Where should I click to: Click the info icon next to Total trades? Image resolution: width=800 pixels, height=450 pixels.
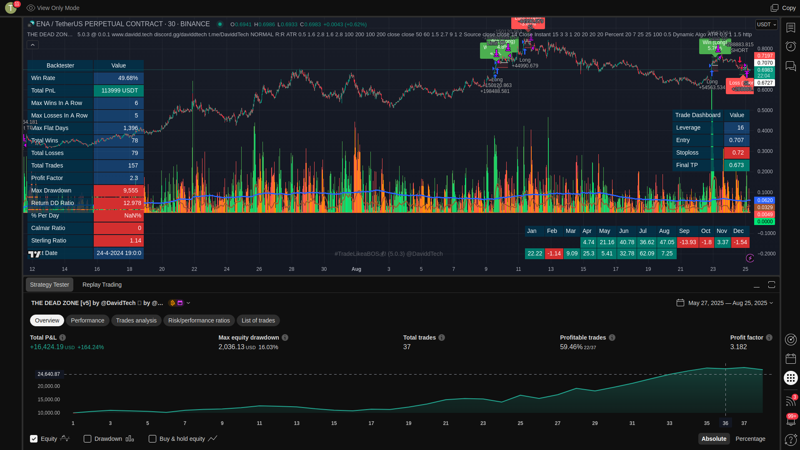(442, 337)
